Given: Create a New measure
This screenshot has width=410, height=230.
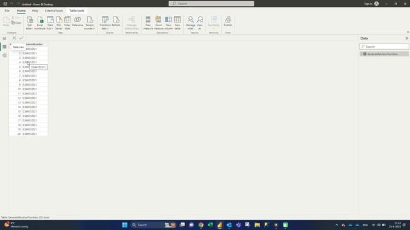Looking at the screenshot, I should [148, 23].
